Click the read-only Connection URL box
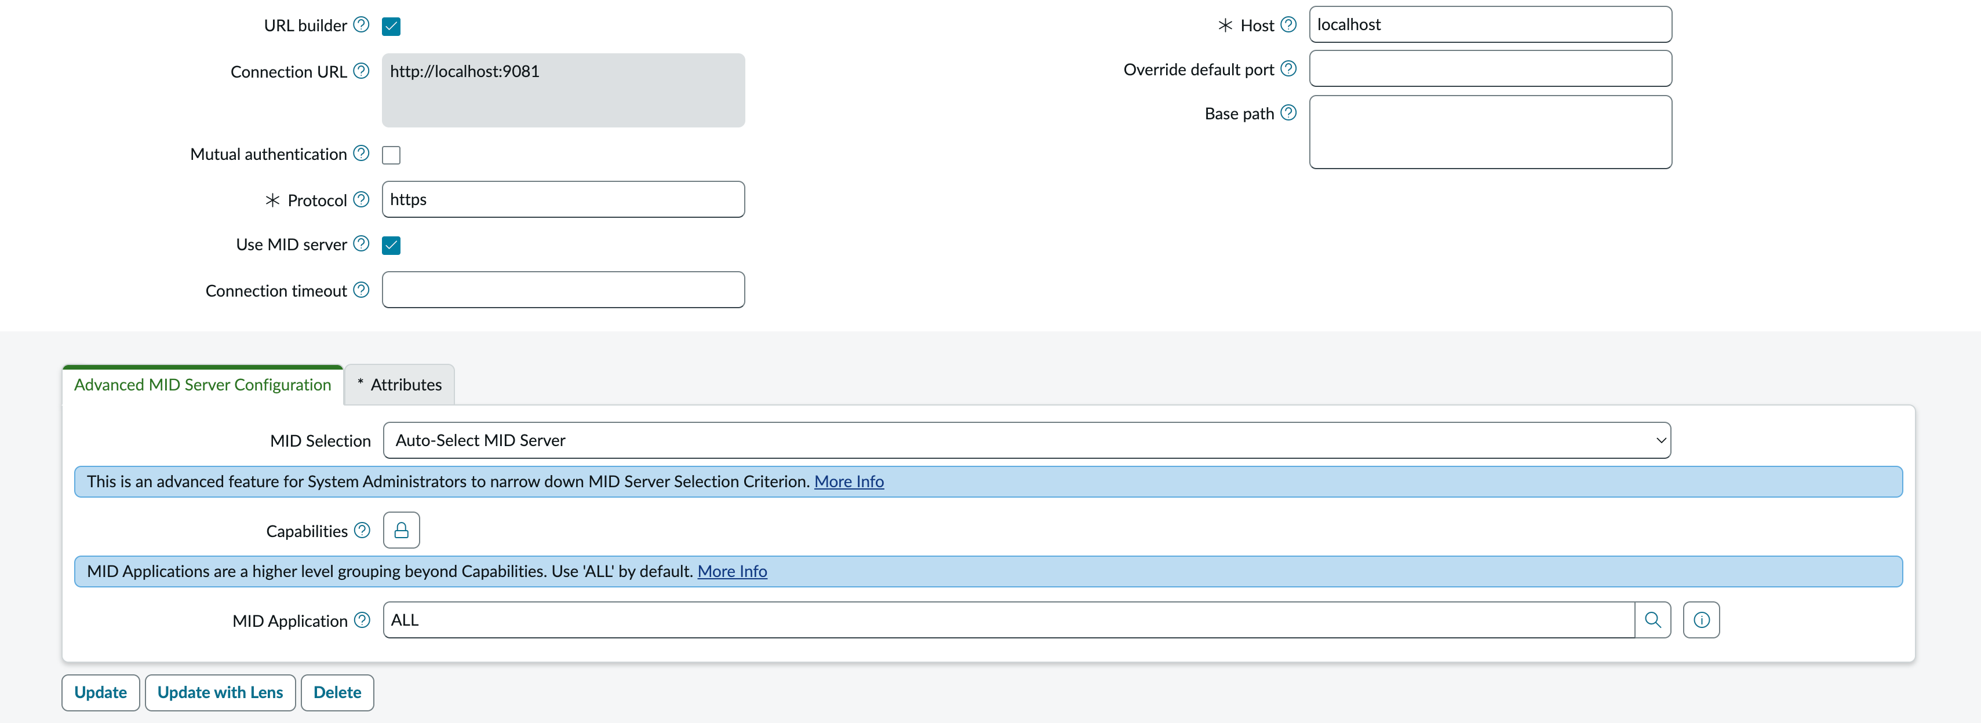 click(x=563, y=90)
